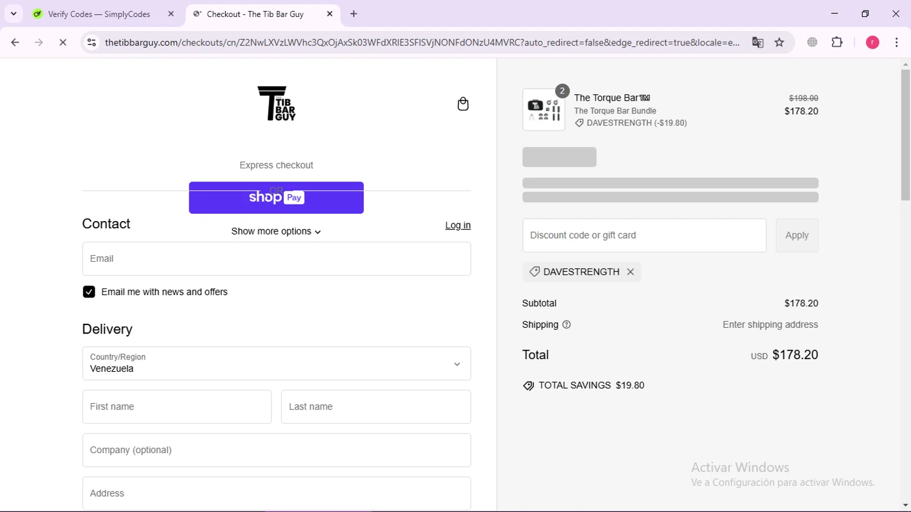Image resolution: width=911 pixels, height=512 pixels.
Task: Click the shipping info question mark icon
Action: pyautogui.click(x=567, y=325)
